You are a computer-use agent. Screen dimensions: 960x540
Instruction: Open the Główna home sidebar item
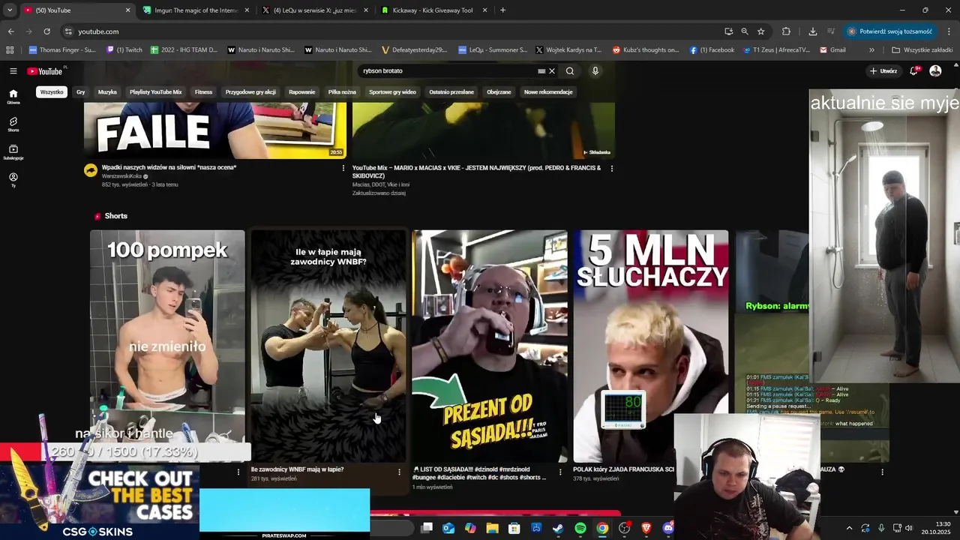click(13, 96)
